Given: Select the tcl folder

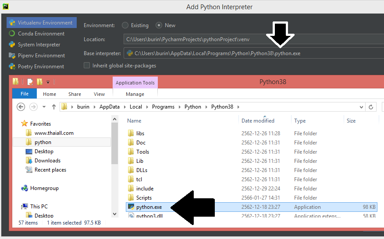Looking at the screenshot, I should 135,179.
